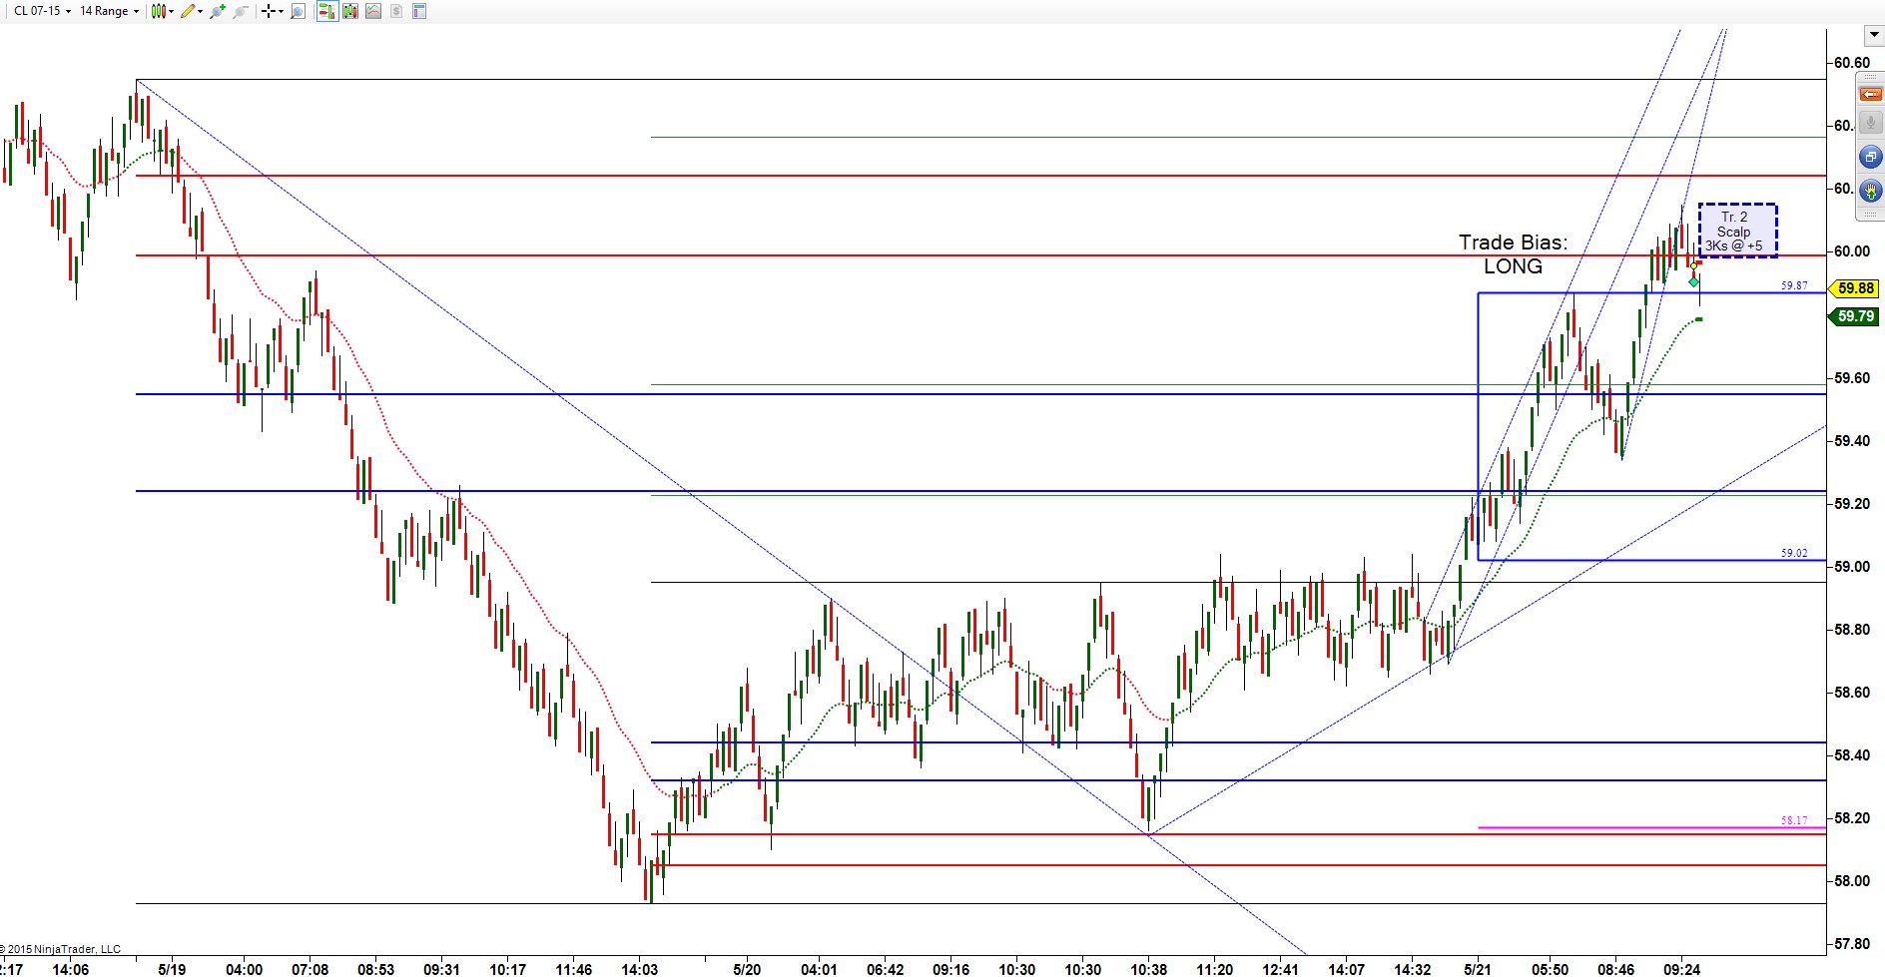Screen dimensions: 1885x977
Task: Select the crosshair cursor tool
Action: coord(268,11)
